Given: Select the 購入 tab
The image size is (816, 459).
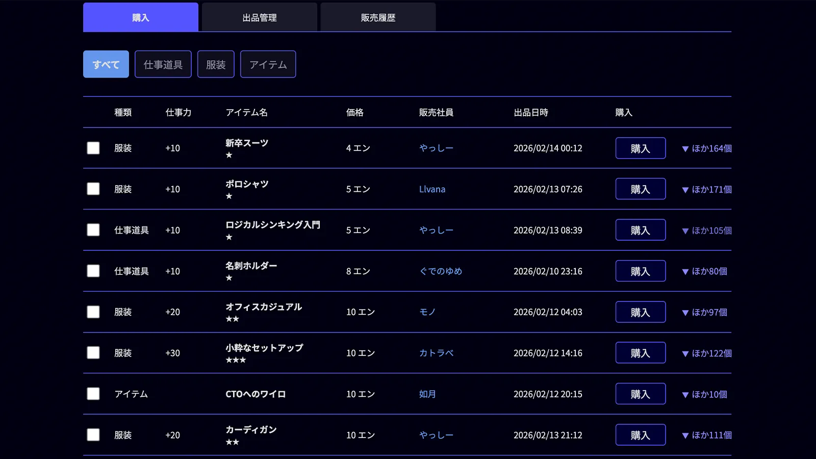Looking at the screenshot, I should click(140, 17).
